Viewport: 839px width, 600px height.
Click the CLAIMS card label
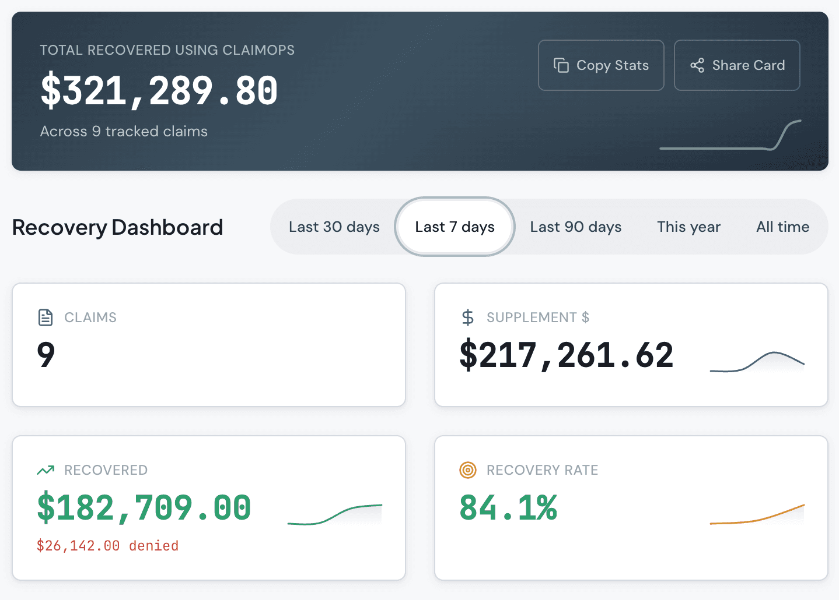[x=90, y=317]
